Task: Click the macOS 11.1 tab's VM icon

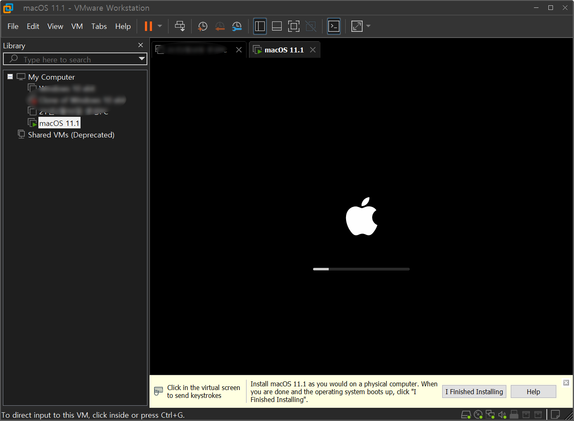Action: click(257, 50)
